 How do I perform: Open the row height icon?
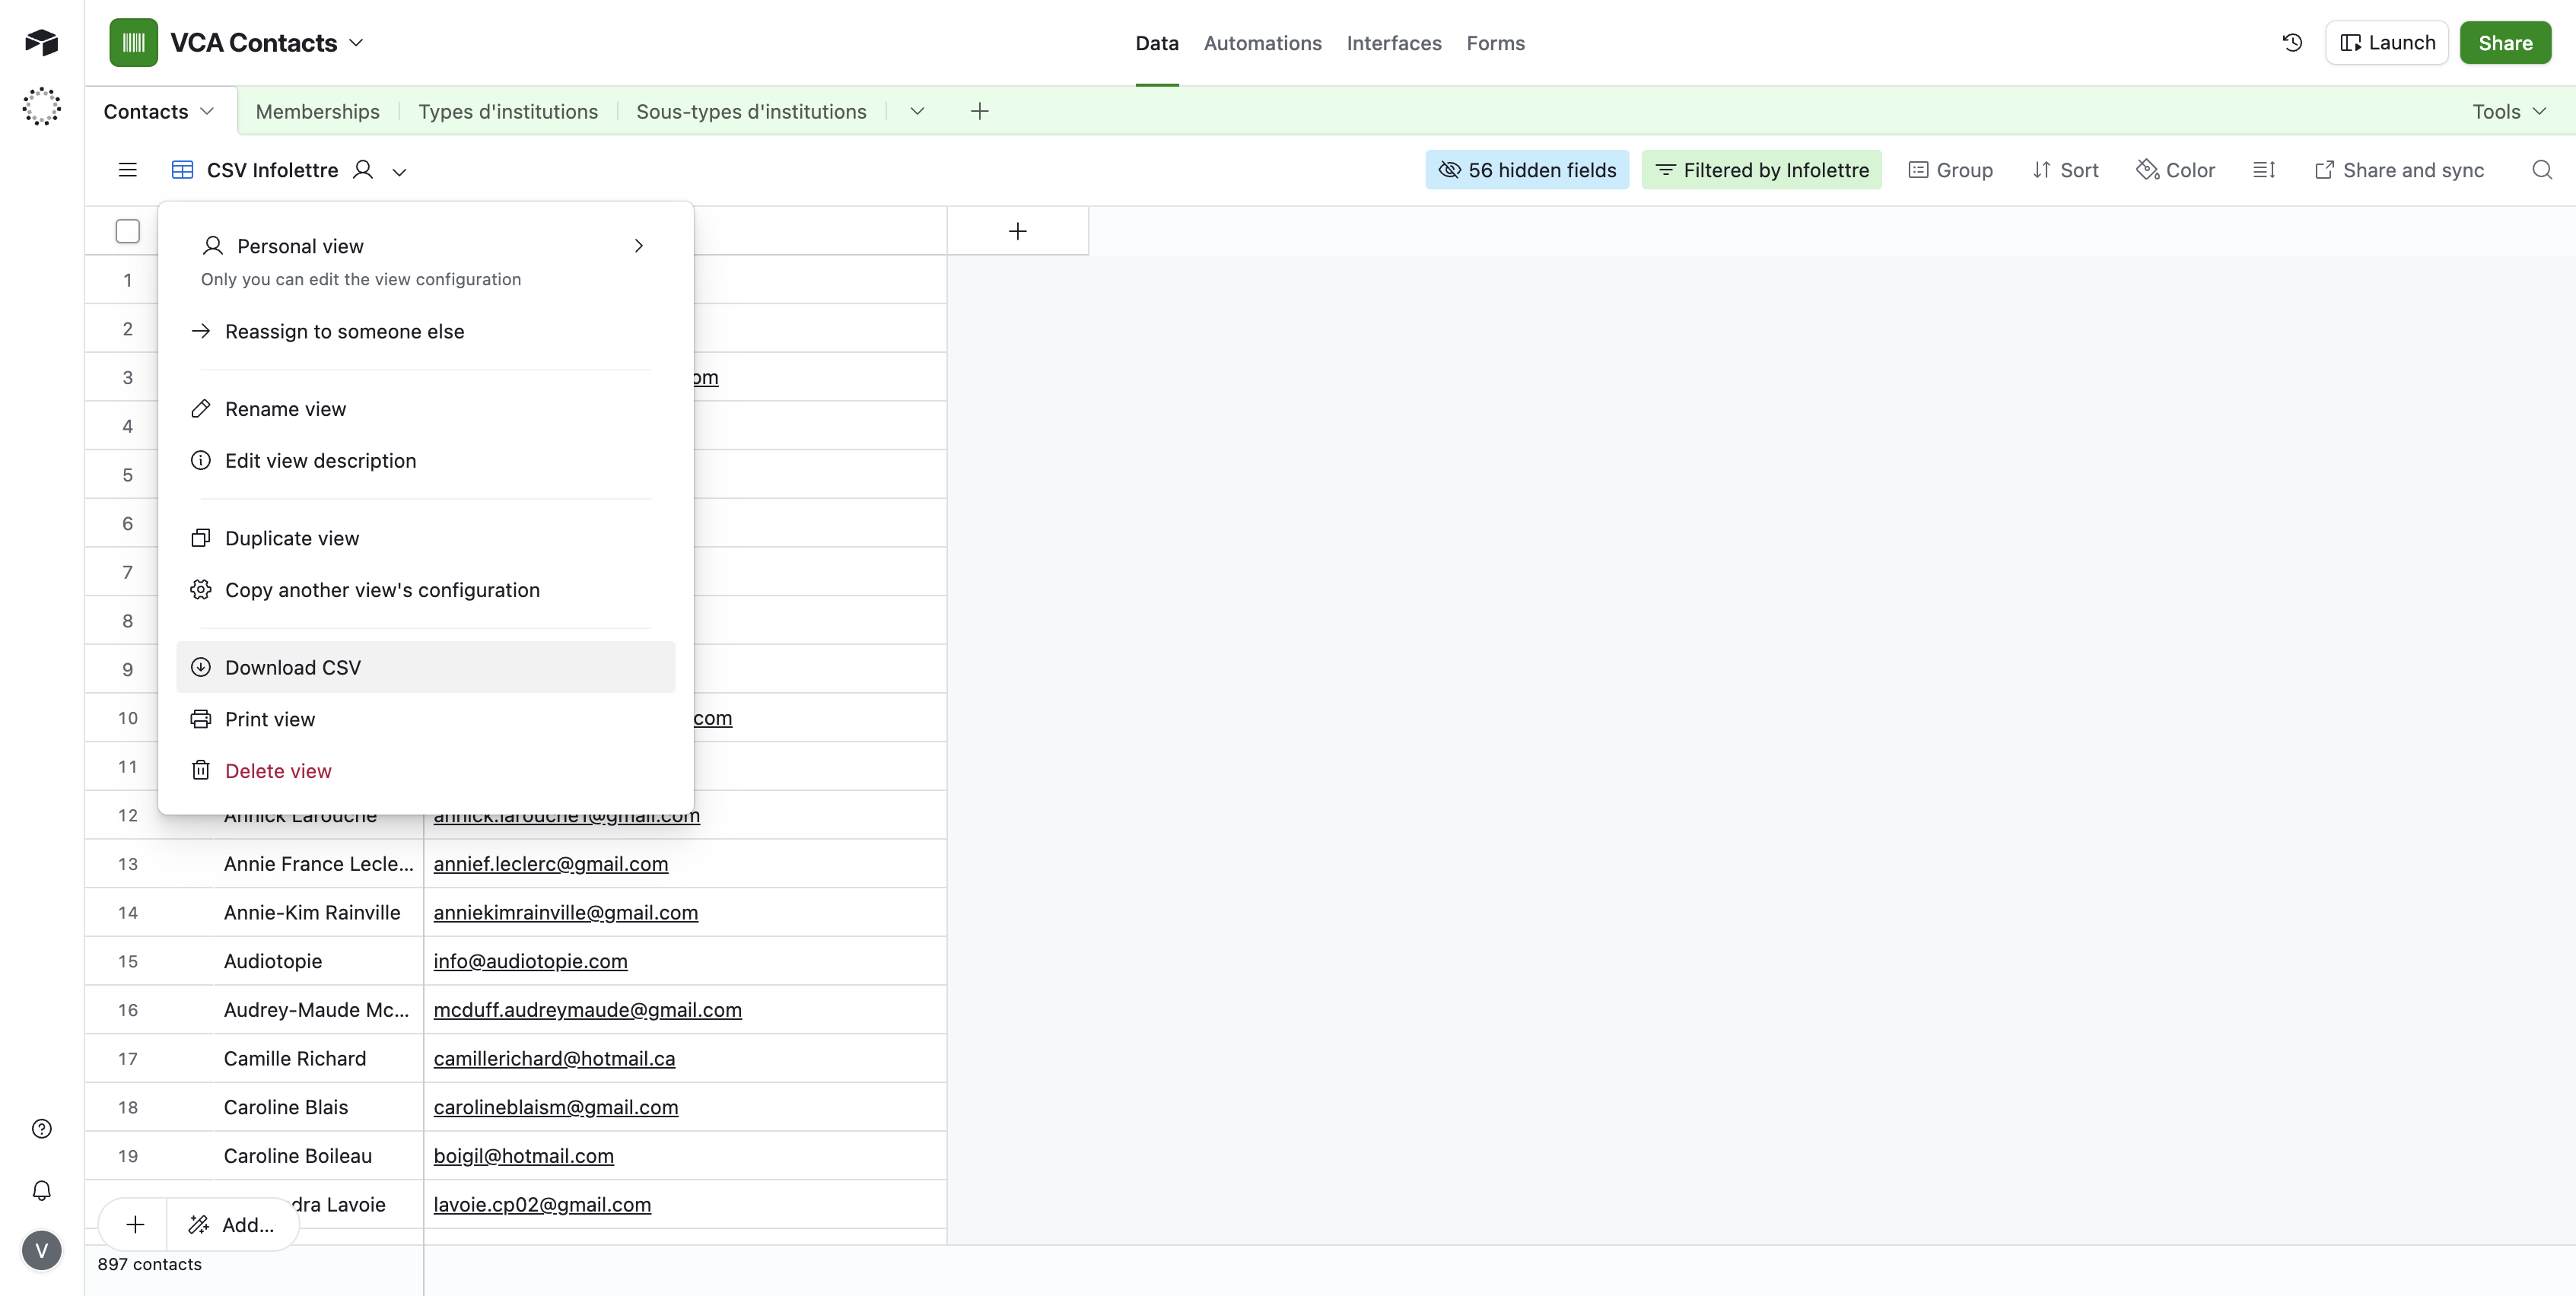2263,170
